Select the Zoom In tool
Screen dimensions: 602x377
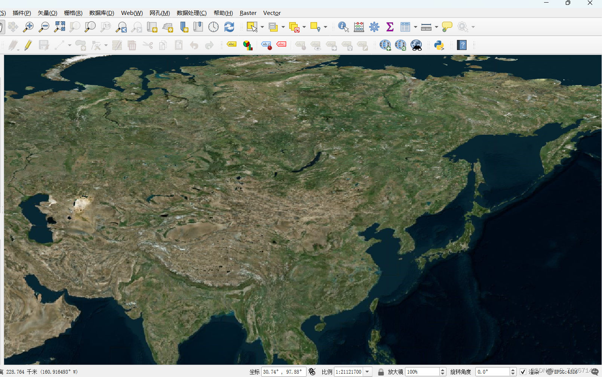click(x=28, y=27)
